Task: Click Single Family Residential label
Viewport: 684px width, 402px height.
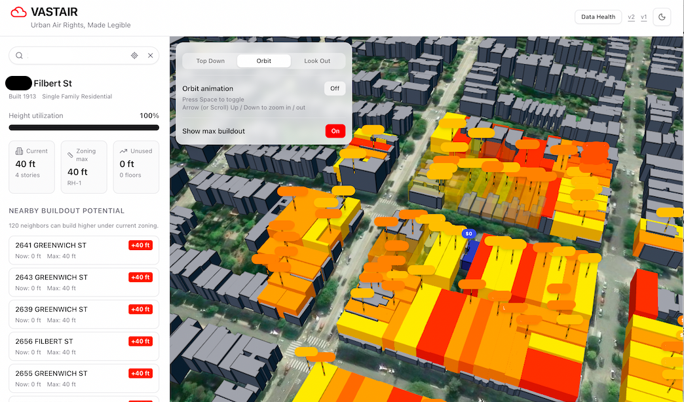Action: pyautogui.click(x=77, y=96)
